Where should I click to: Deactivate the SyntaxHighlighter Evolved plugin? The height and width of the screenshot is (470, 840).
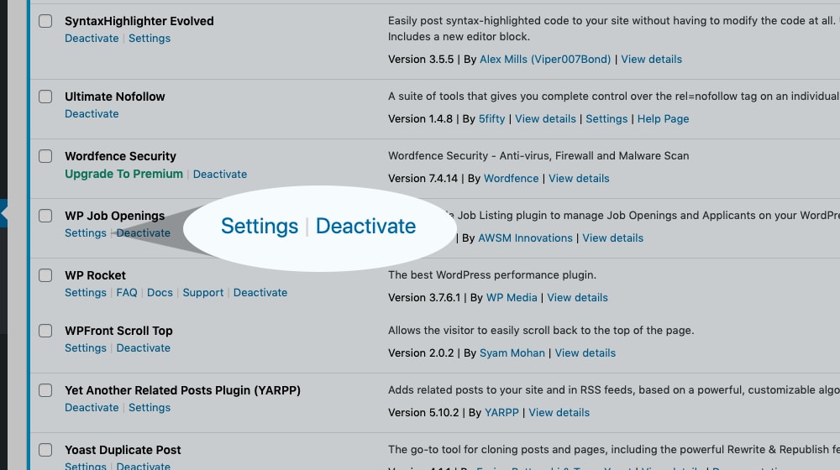(x=92, y=38)
